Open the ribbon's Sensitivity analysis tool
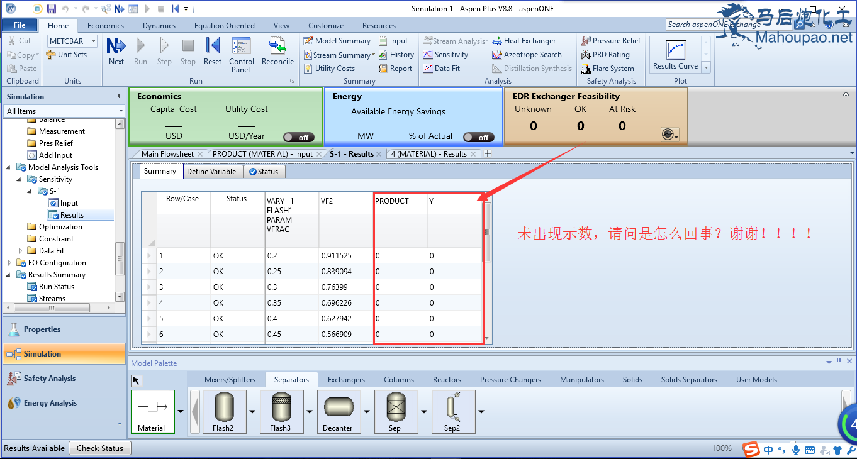 445,55
